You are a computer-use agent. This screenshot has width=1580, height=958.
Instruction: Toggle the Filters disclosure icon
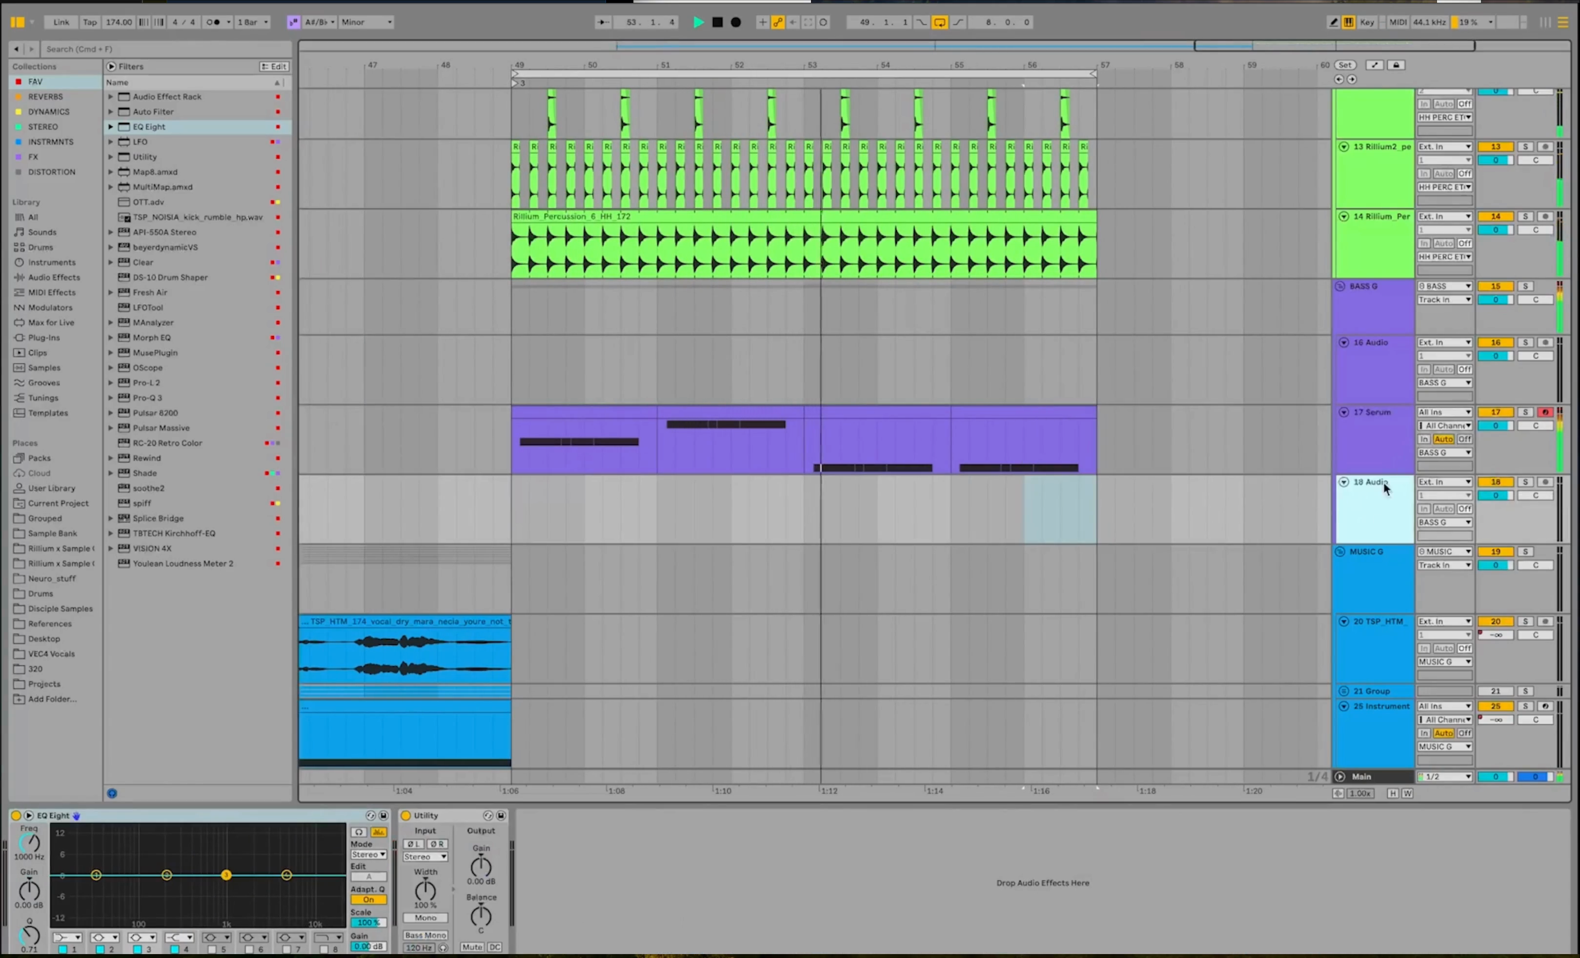pos(112,67)
